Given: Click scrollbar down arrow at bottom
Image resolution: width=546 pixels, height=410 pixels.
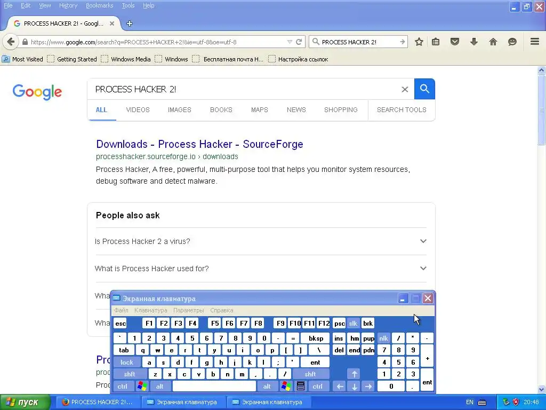Looking at the screenshot, I should pos(542,389).
